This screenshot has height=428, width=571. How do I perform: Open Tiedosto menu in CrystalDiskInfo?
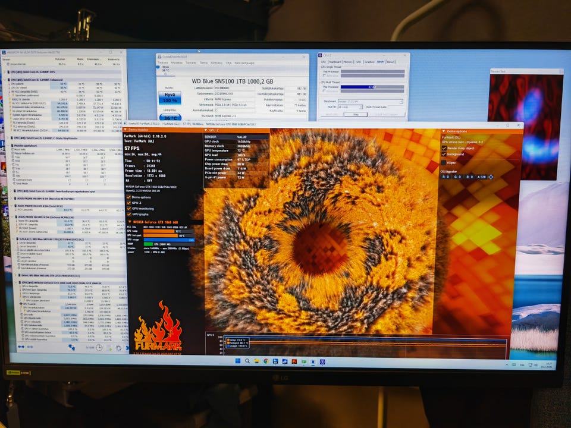[x=163, y=62]
